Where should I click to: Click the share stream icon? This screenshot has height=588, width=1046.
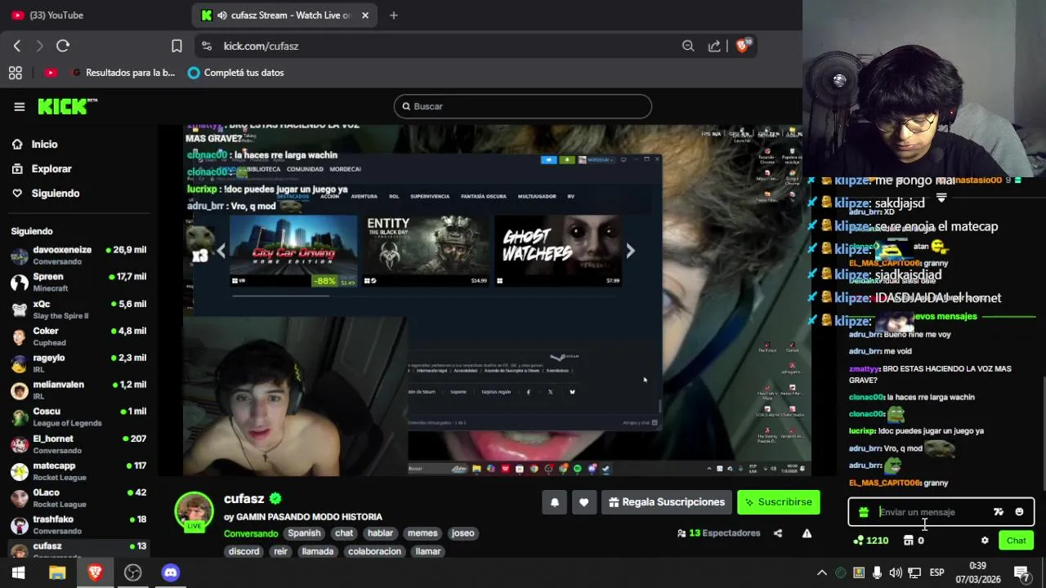[778, 533]
